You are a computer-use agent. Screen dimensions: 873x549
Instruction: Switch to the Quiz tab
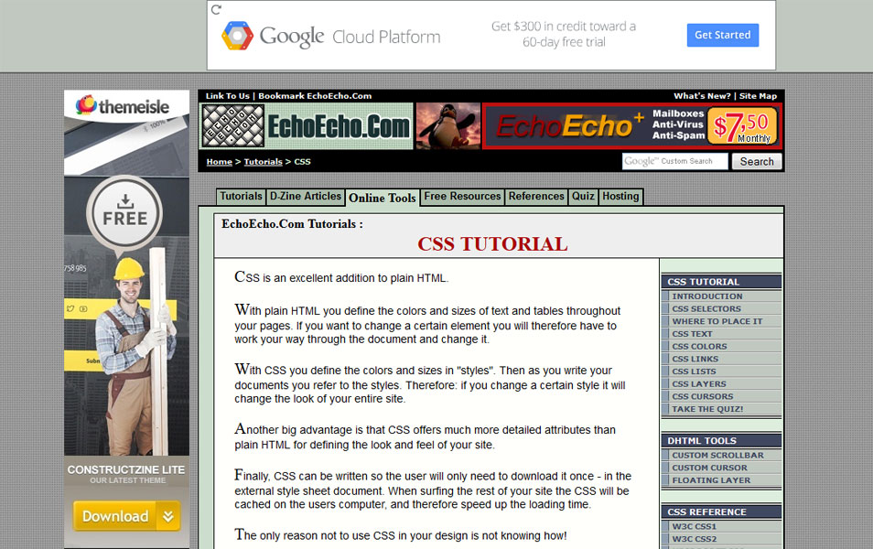(x=583, y=196)
